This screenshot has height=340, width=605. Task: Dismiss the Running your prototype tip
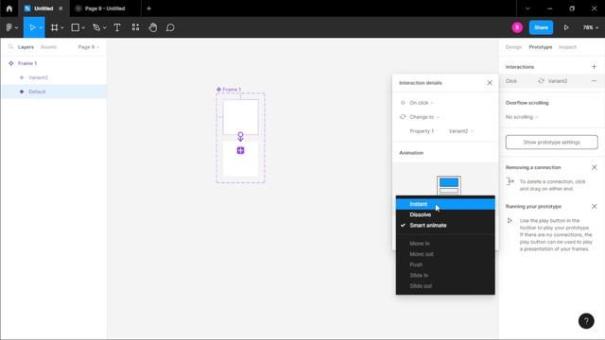coord(595,206)
